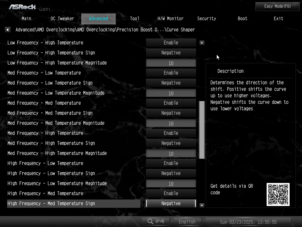Image resolution: width=302 pixels, height=227 pixels.
Task: Go back using the breadcrumb back arrow
Action: 7,30
